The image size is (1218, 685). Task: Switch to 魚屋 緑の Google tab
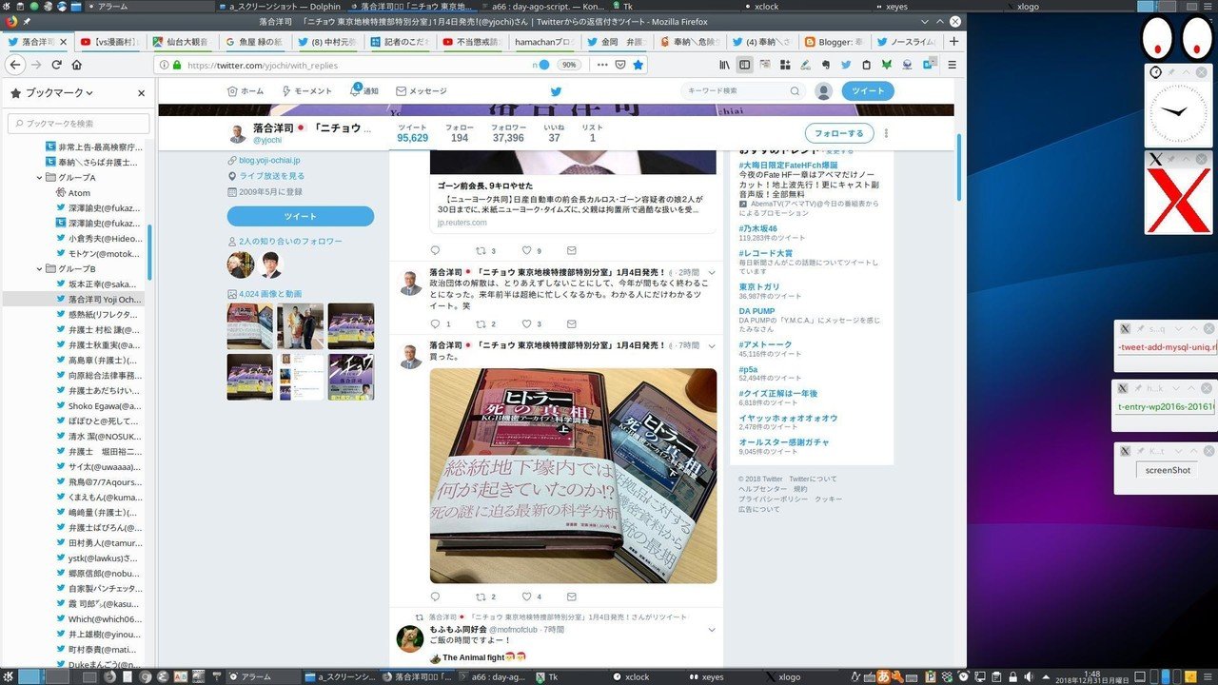(253, 42)
